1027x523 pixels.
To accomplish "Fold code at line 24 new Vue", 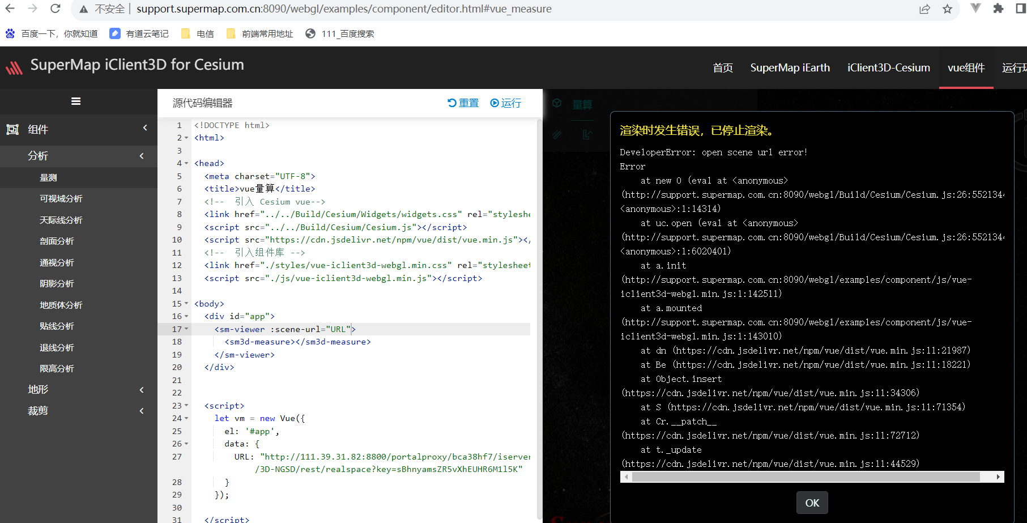I will click(x=186, y=419).
